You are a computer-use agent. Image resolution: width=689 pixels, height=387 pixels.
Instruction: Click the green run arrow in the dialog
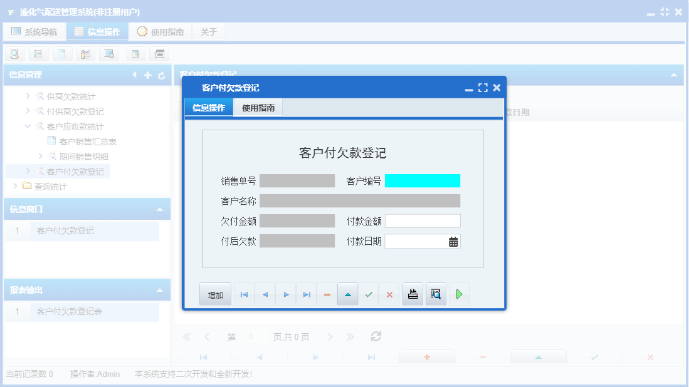pyautogui.click(x=459, y=294)
